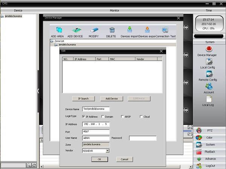Click the Monitor header
The height and width of the screenshot is (169, 226).
[115, 11]
